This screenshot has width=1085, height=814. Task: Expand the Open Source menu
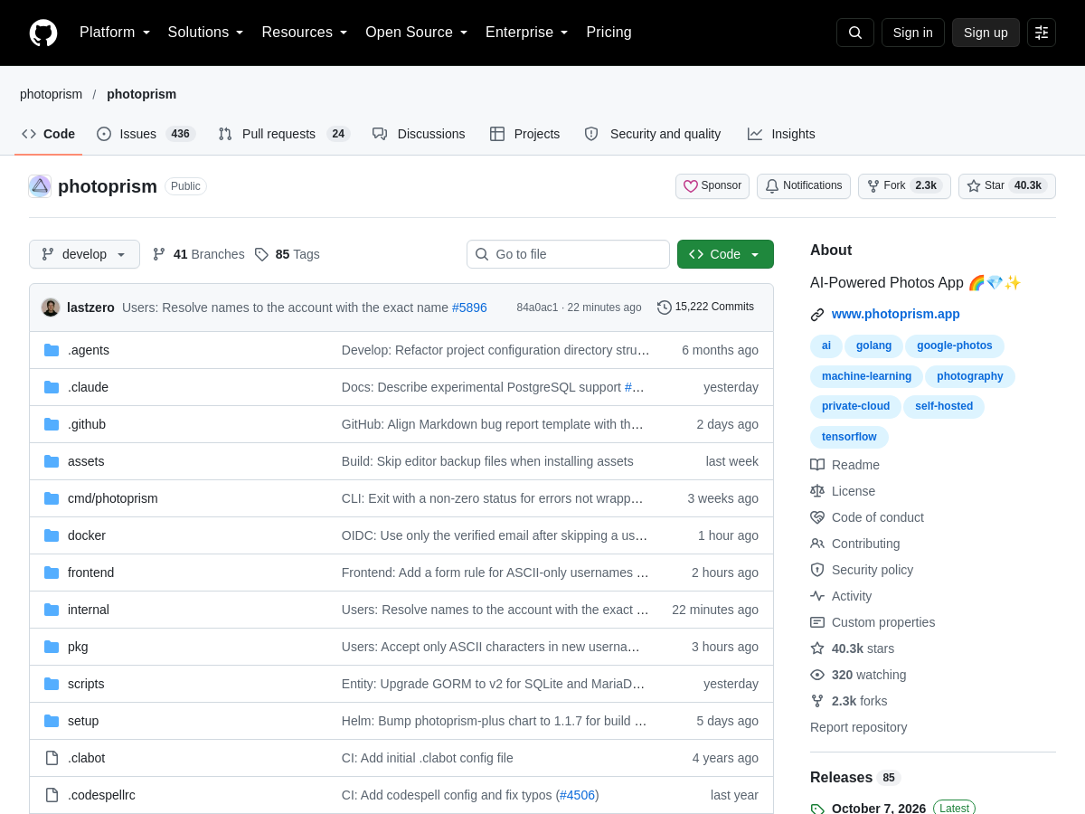point(417,33)
